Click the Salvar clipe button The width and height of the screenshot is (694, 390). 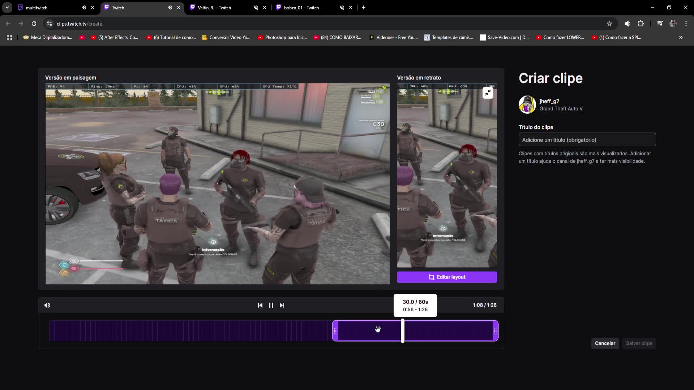point(639,343)
